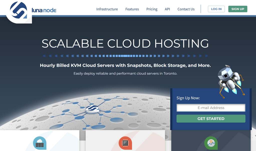
Task: Click the lunar lander robot mascot
Action: [231, 81]
